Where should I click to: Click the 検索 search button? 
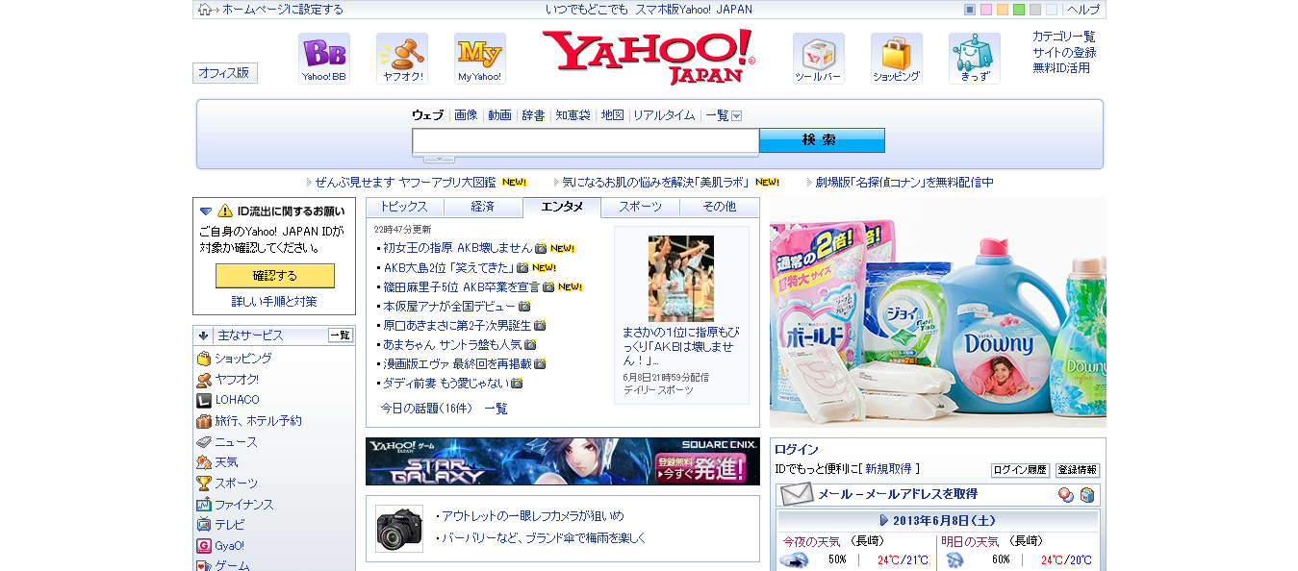click(x=822, y=140)
